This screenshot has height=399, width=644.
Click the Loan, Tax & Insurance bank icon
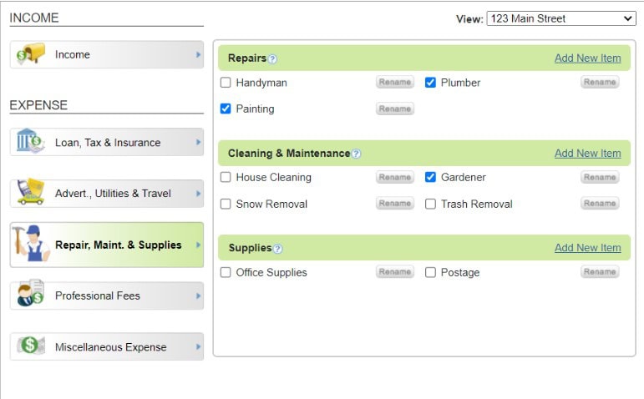30,141
